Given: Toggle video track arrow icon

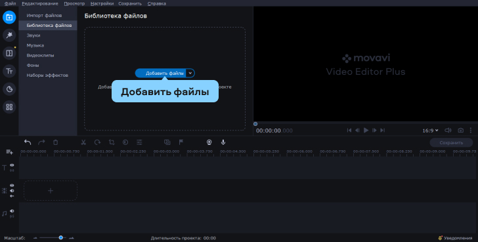Looking at the screenshot, I should point(12,196).
